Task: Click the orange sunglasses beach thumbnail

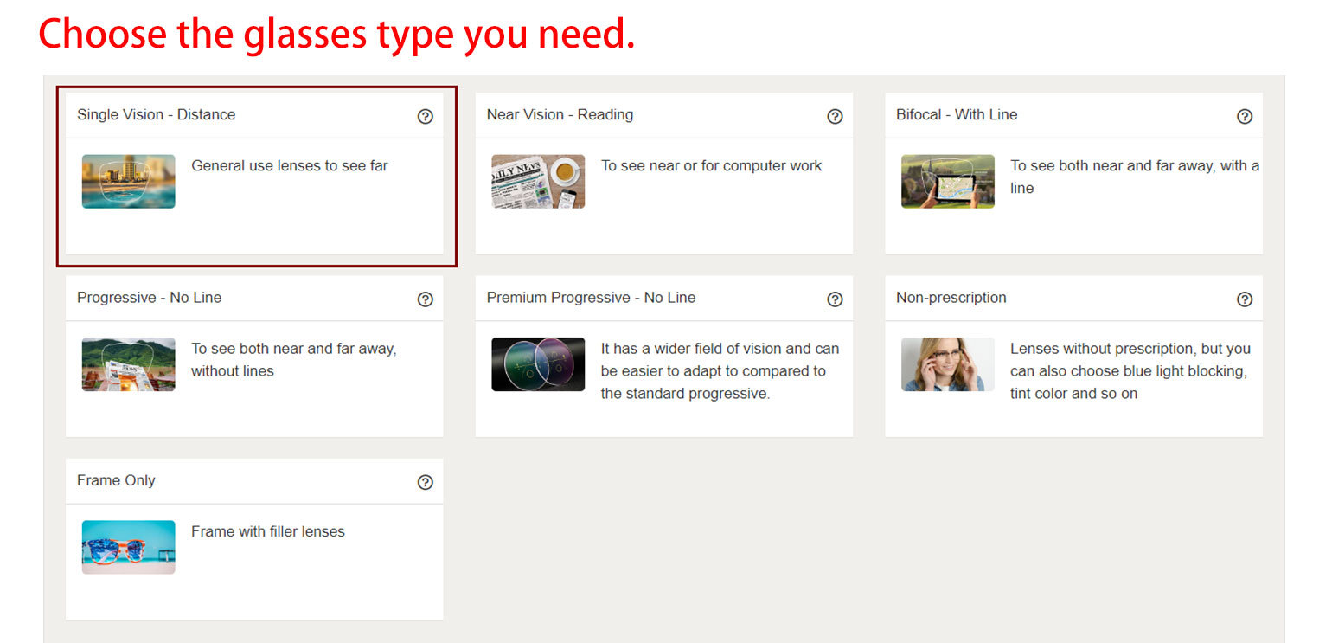Action: 128,547
